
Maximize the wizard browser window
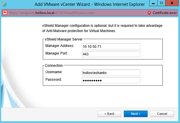click(162, 3)
